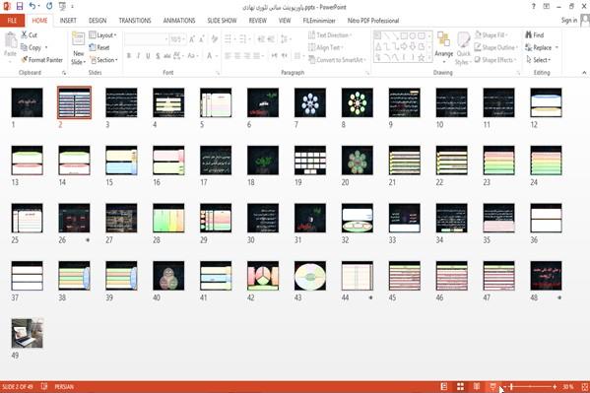Click Slide Sorter view icon in status bar
590x393 pixels.
click(460, 387)
